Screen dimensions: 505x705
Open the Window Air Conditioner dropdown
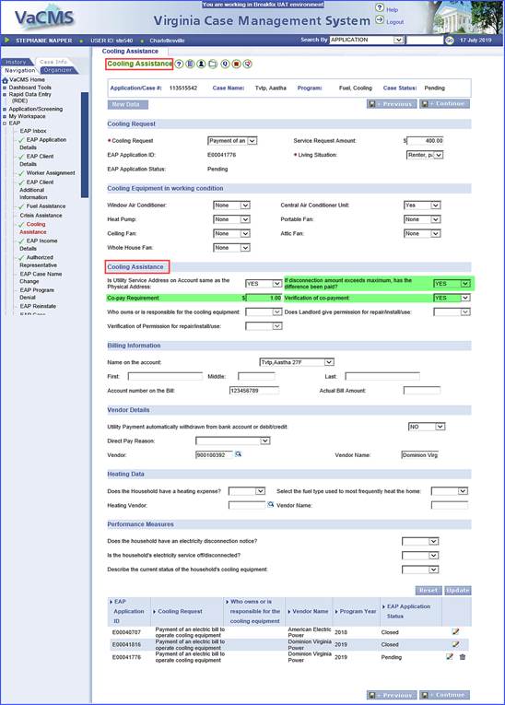tap(231, 205)
